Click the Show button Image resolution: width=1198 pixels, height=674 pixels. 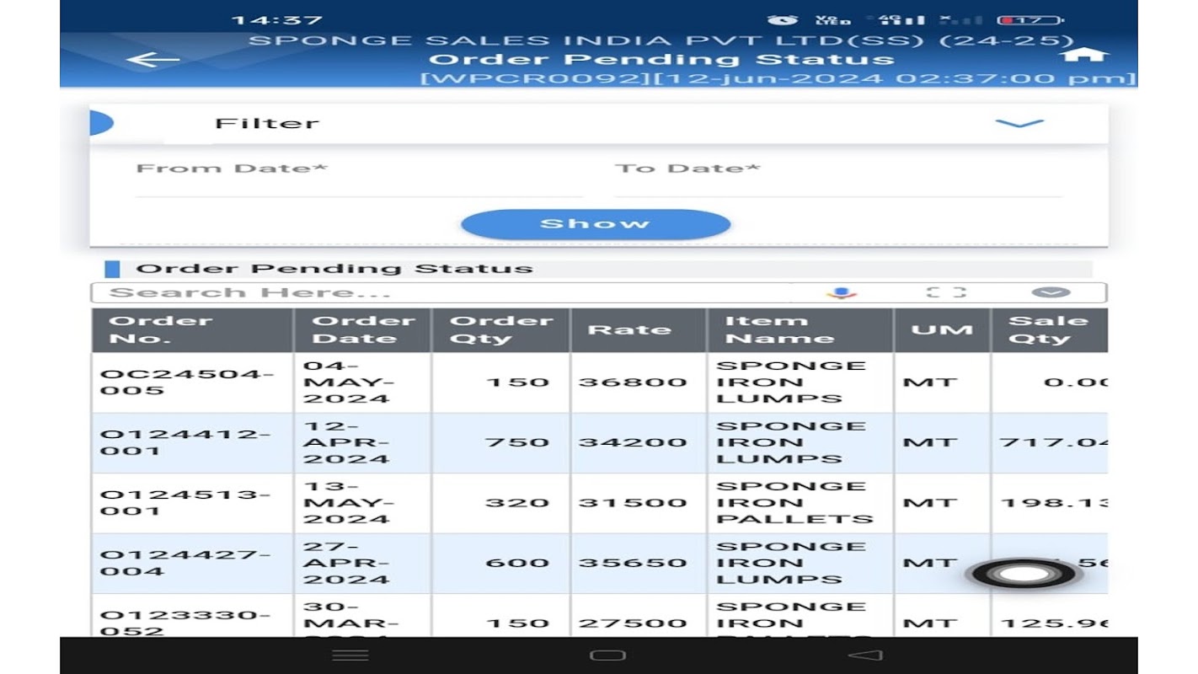(x=595, y=224)
